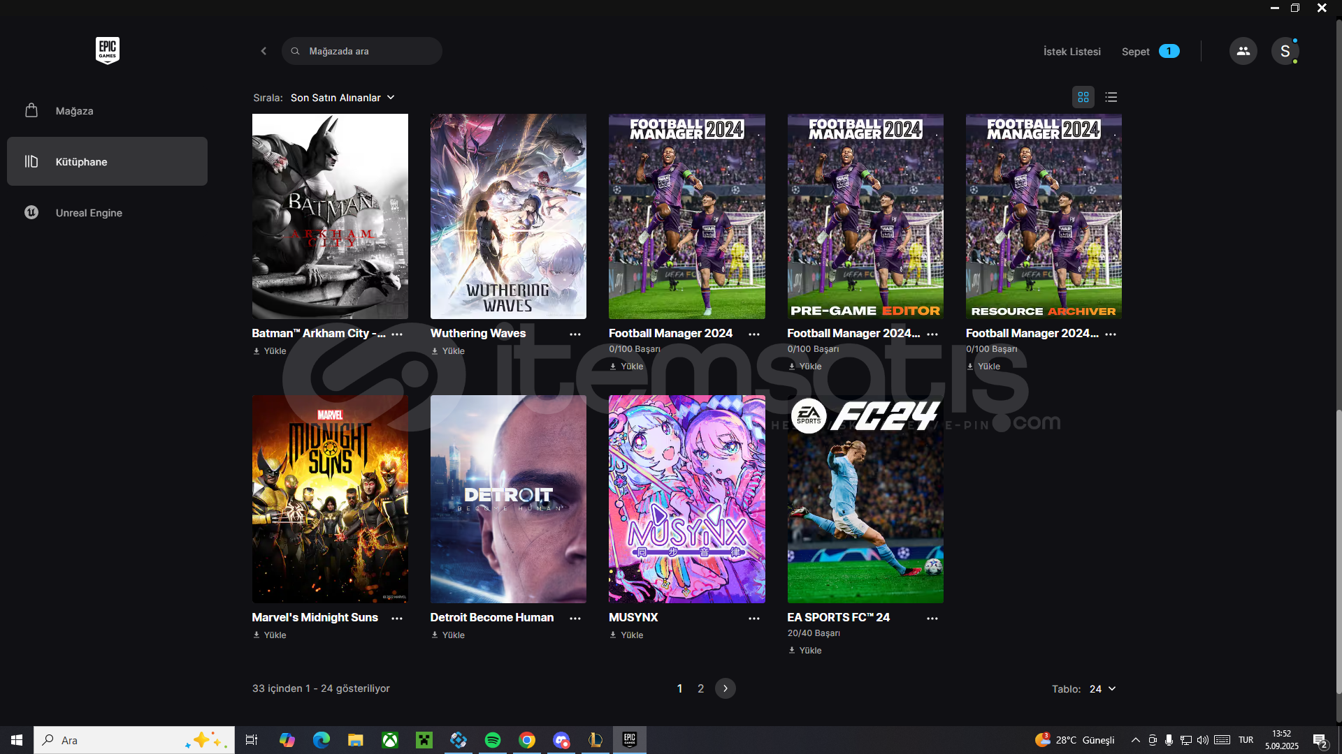Open more options for Detroit Become Human
The width and height of the screenshot is (1342, 754).
575,619
